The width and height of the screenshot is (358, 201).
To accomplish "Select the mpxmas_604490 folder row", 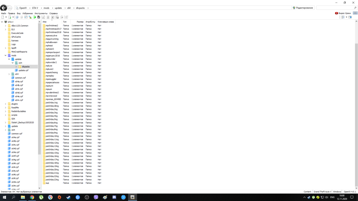I will click(78, 99).
